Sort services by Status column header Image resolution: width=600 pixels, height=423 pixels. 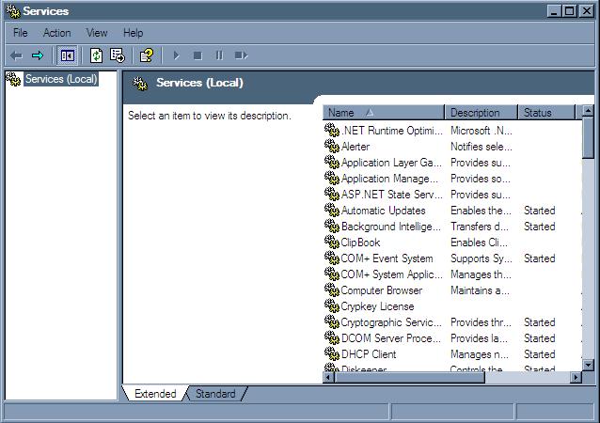click(547, 113)
